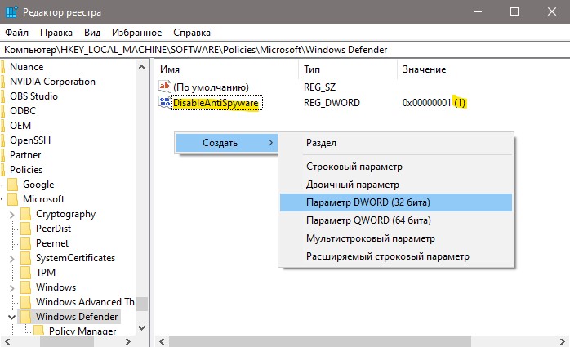Select the (По умолчанию) value name
The height and width of the screenshot is (347, 570).
tap(211, 87)
